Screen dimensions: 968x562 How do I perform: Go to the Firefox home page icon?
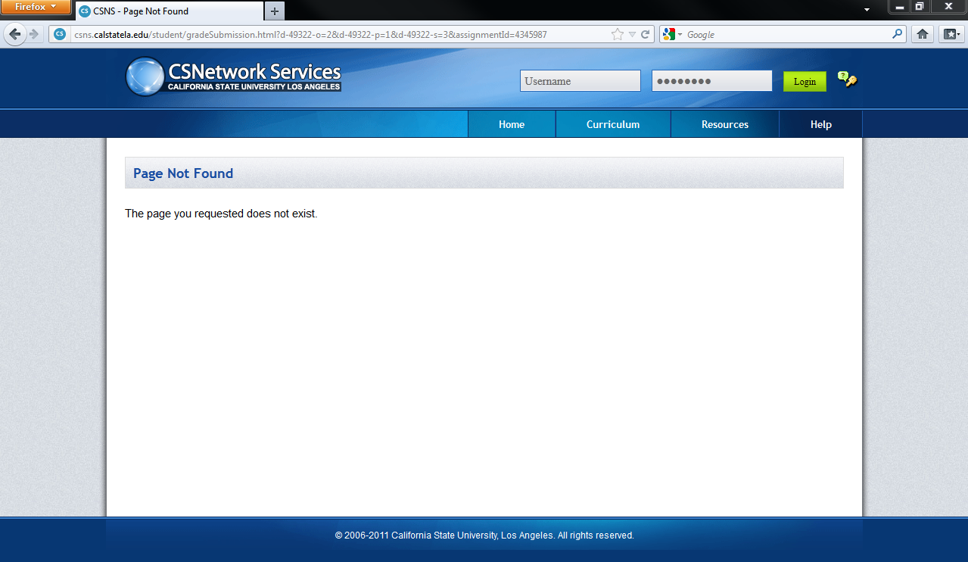pos(922,34)
